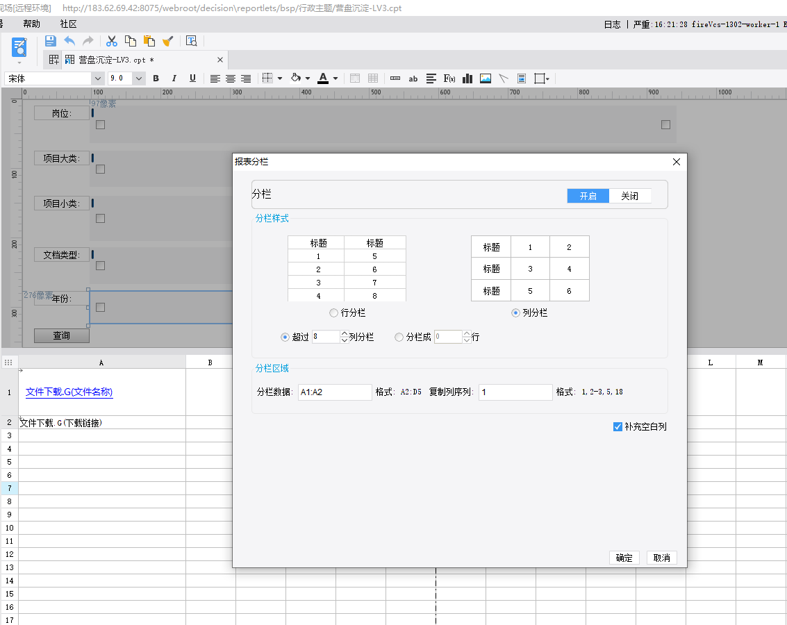This screenshot has width=787, height=625.
Task: Open the 帮助 menu
Action: (x=32, y=24)
